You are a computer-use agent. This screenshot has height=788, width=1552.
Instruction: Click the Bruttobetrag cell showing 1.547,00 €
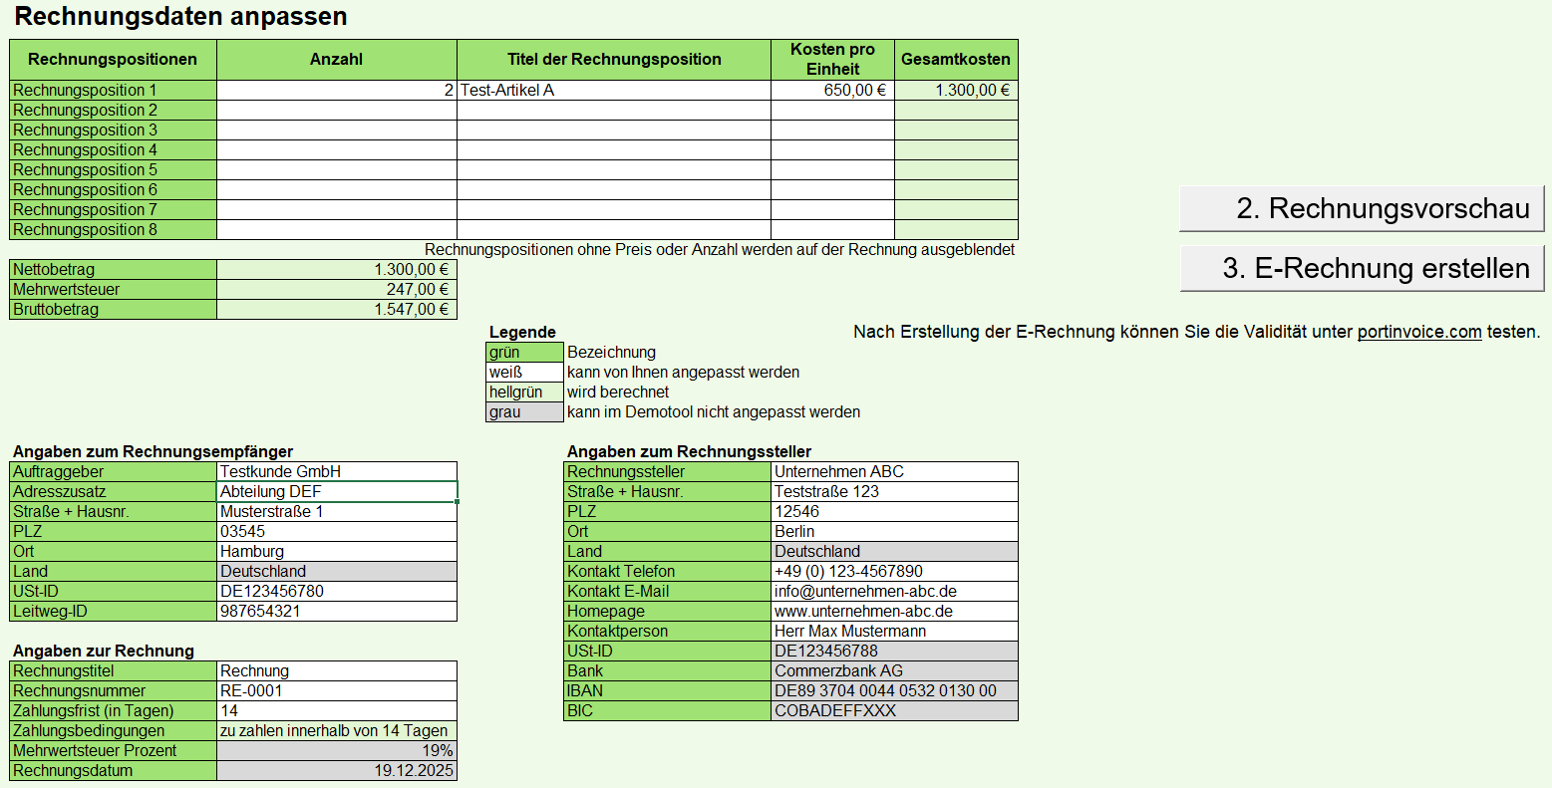[x=336, y=308]
